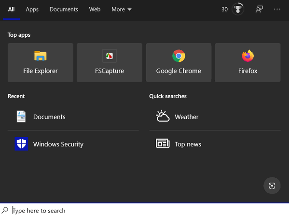
Task: Click the search with screenshot icon
Action: (272, 186)
